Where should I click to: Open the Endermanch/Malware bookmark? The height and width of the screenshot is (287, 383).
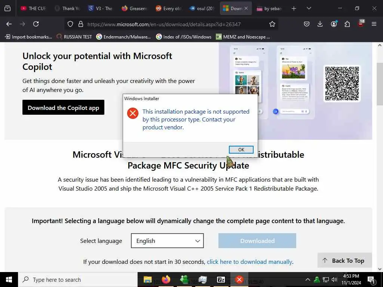(x=123, y=37)
